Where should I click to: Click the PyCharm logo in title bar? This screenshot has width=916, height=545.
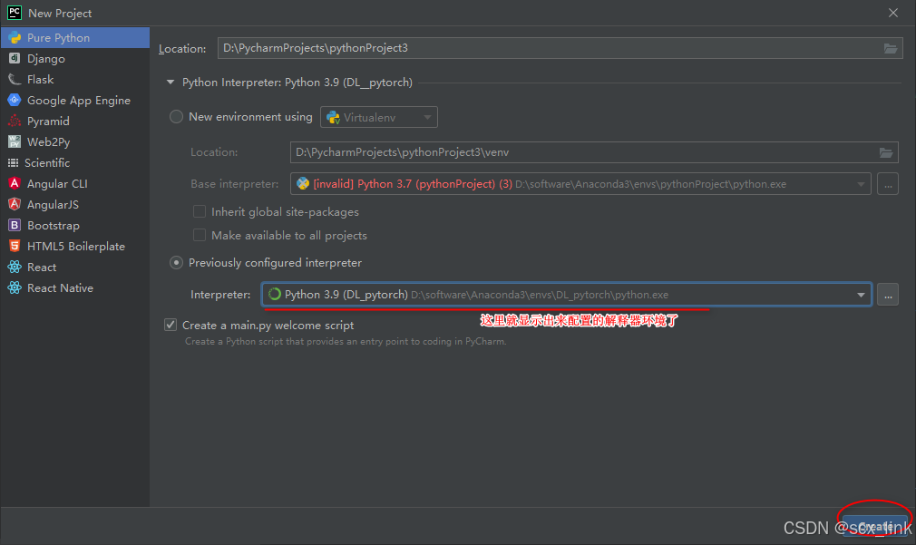15,13
